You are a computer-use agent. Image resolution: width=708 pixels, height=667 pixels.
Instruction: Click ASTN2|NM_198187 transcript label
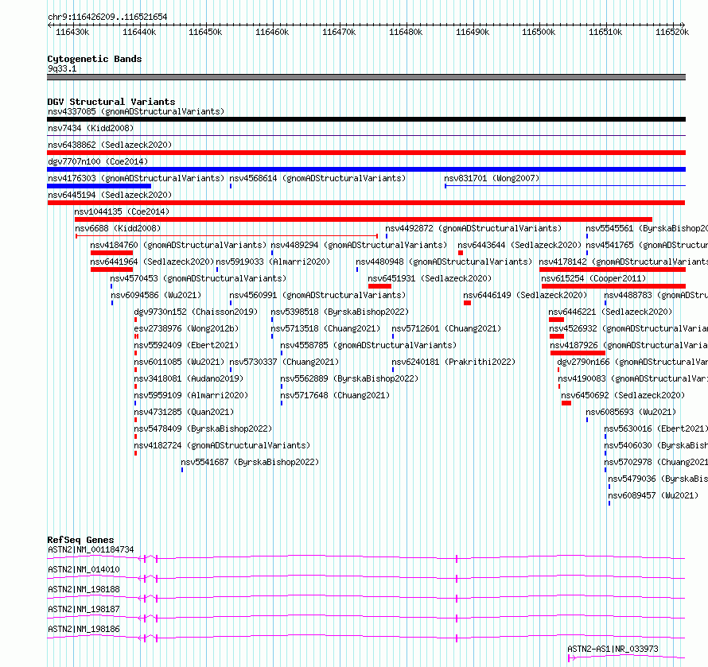(84, 609)
